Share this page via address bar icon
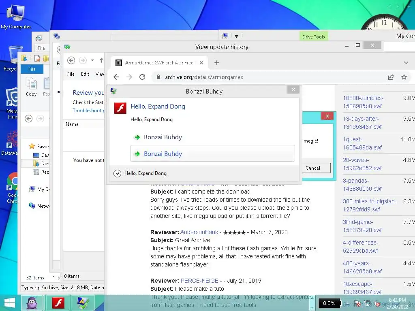Screen dimensions: 415x311 [391, 77]
